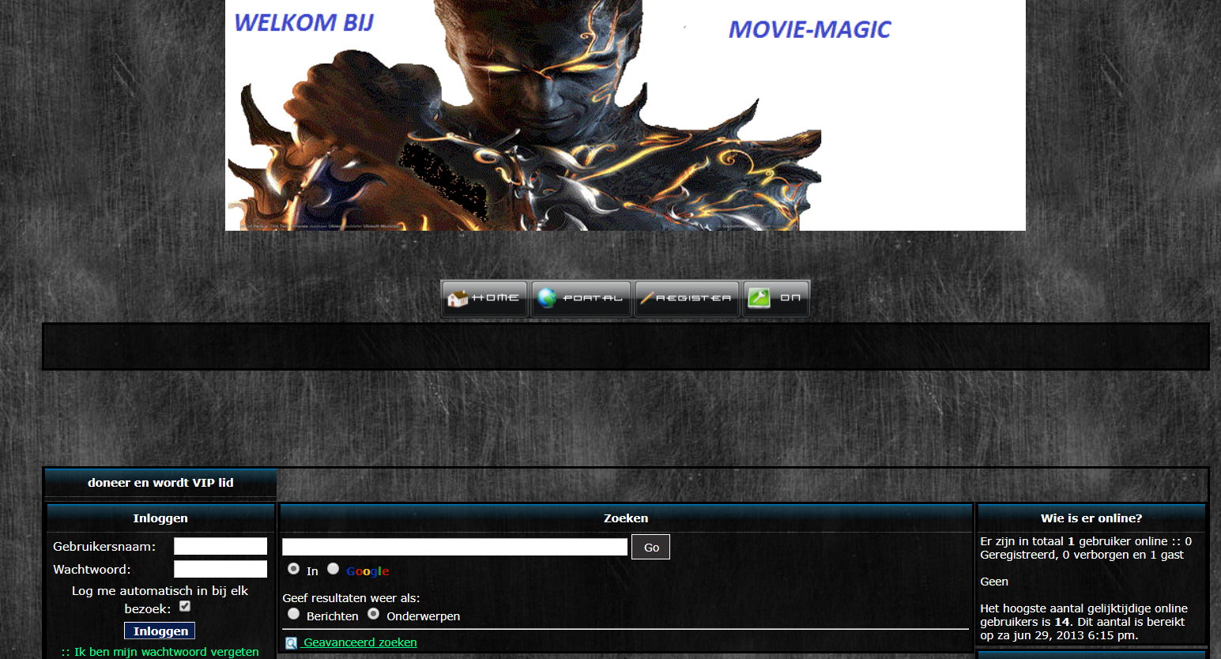This screenshot has height=659, width=1221.
Task: Select the Onderwerpen results radio button
Action: click(x=374, y=614)
